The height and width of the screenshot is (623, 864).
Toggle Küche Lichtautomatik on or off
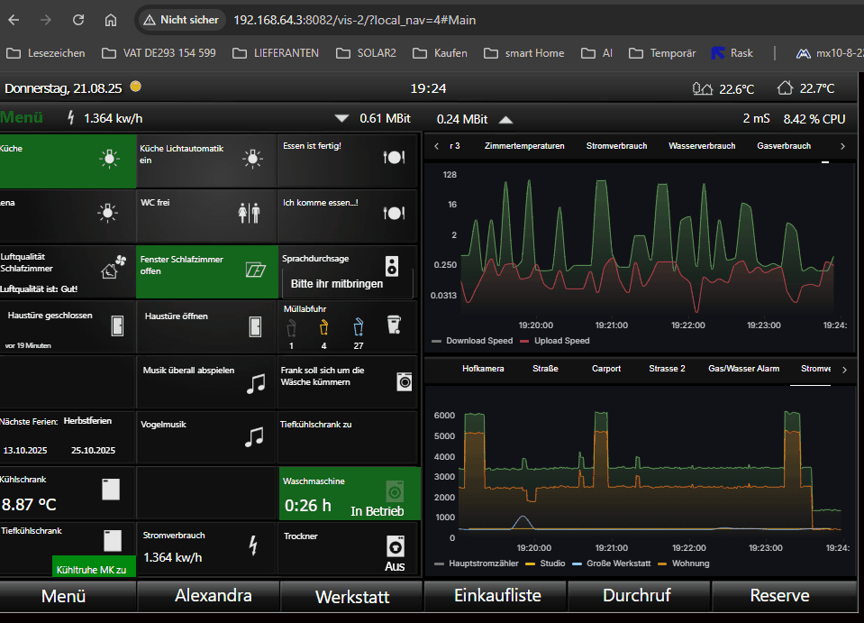(206, 160)
